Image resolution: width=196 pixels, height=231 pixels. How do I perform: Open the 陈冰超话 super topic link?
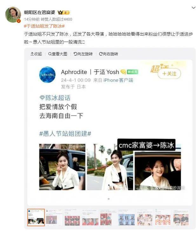(55, 98)
